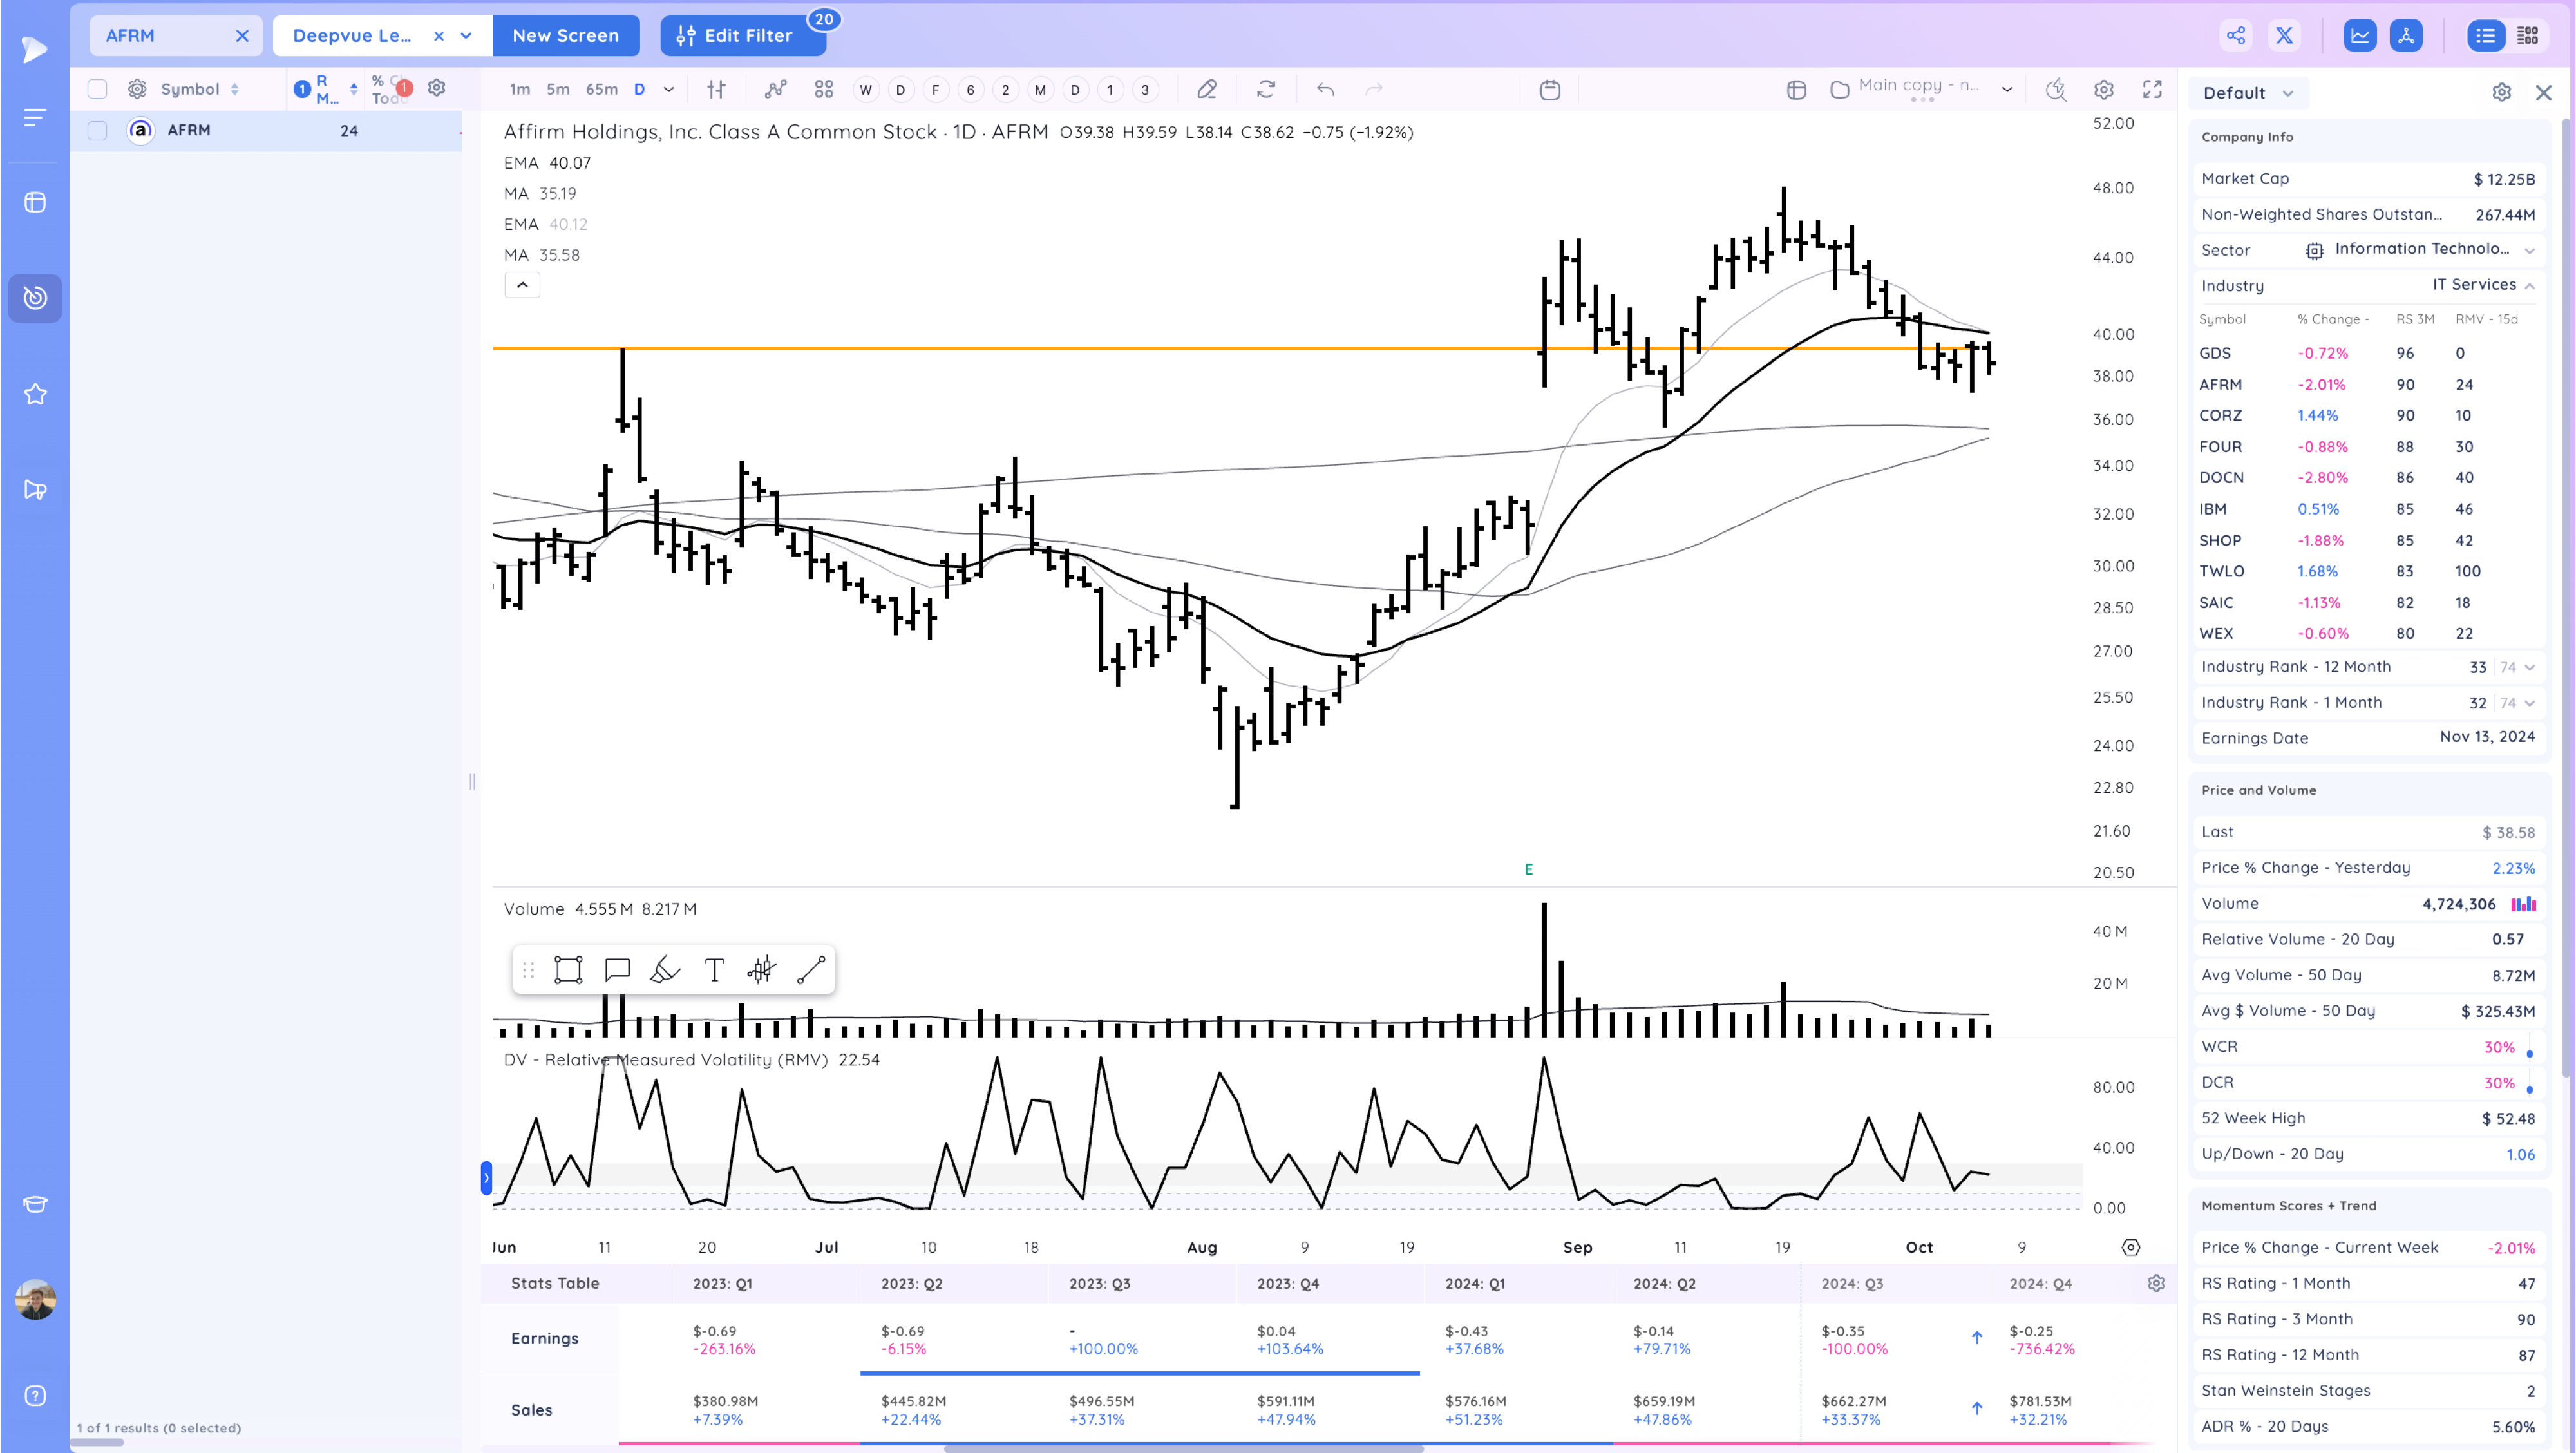Select the trend line drawing tool

810,970
